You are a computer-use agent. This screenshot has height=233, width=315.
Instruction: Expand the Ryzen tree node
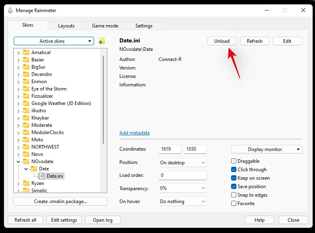click(18, 184)
